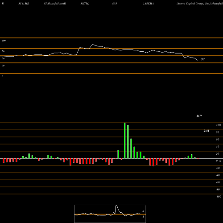Click the RSI axis label 30
This screenshot has width=223, height=223.
click(3, 66)
